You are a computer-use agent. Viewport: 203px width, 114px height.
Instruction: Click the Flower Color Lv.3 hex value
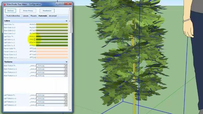[33, 57]
